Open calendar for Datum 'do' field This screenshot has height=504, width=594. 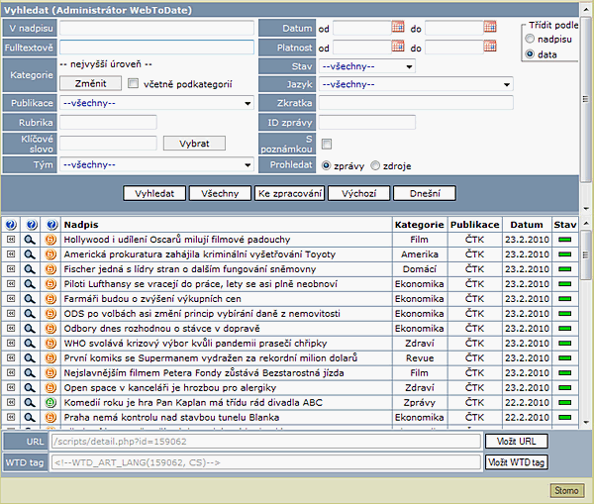[490, 27]
